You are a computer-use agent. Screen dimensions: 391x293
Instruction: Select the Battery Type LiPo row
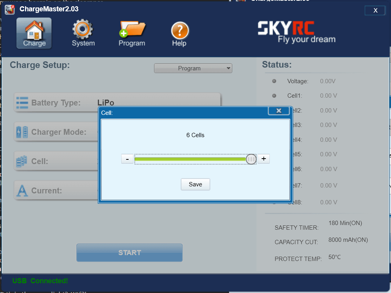click(x=117, y=102)
